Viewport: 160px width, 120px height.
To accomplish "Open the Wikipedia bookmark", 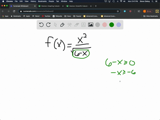I will tap(57, 16).
